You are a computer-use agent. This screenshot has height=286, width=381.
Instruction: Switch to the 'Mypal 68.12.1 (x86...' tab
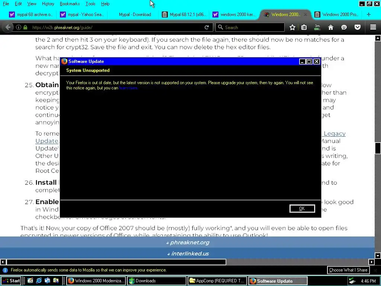(x=184, y=15)
